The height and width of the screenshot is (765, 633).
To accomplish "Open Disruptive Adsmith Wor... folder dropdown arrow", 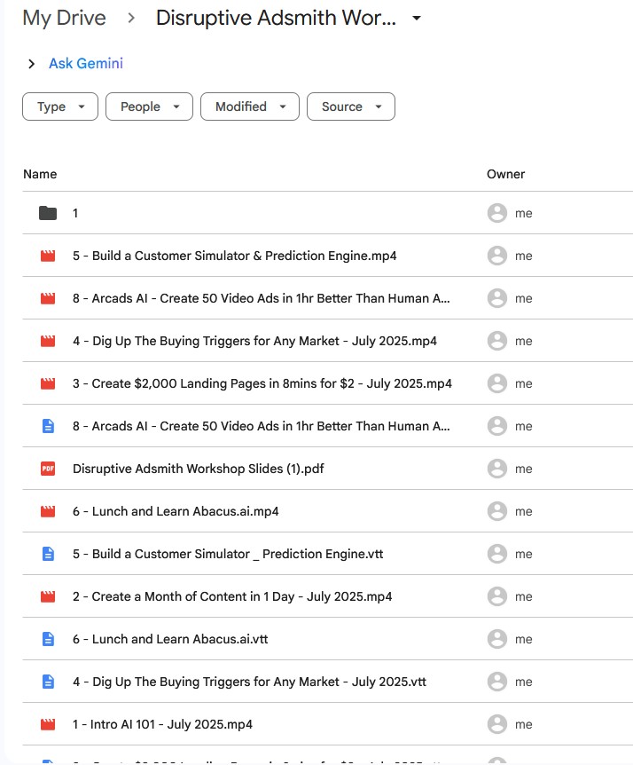I will 416,19.
